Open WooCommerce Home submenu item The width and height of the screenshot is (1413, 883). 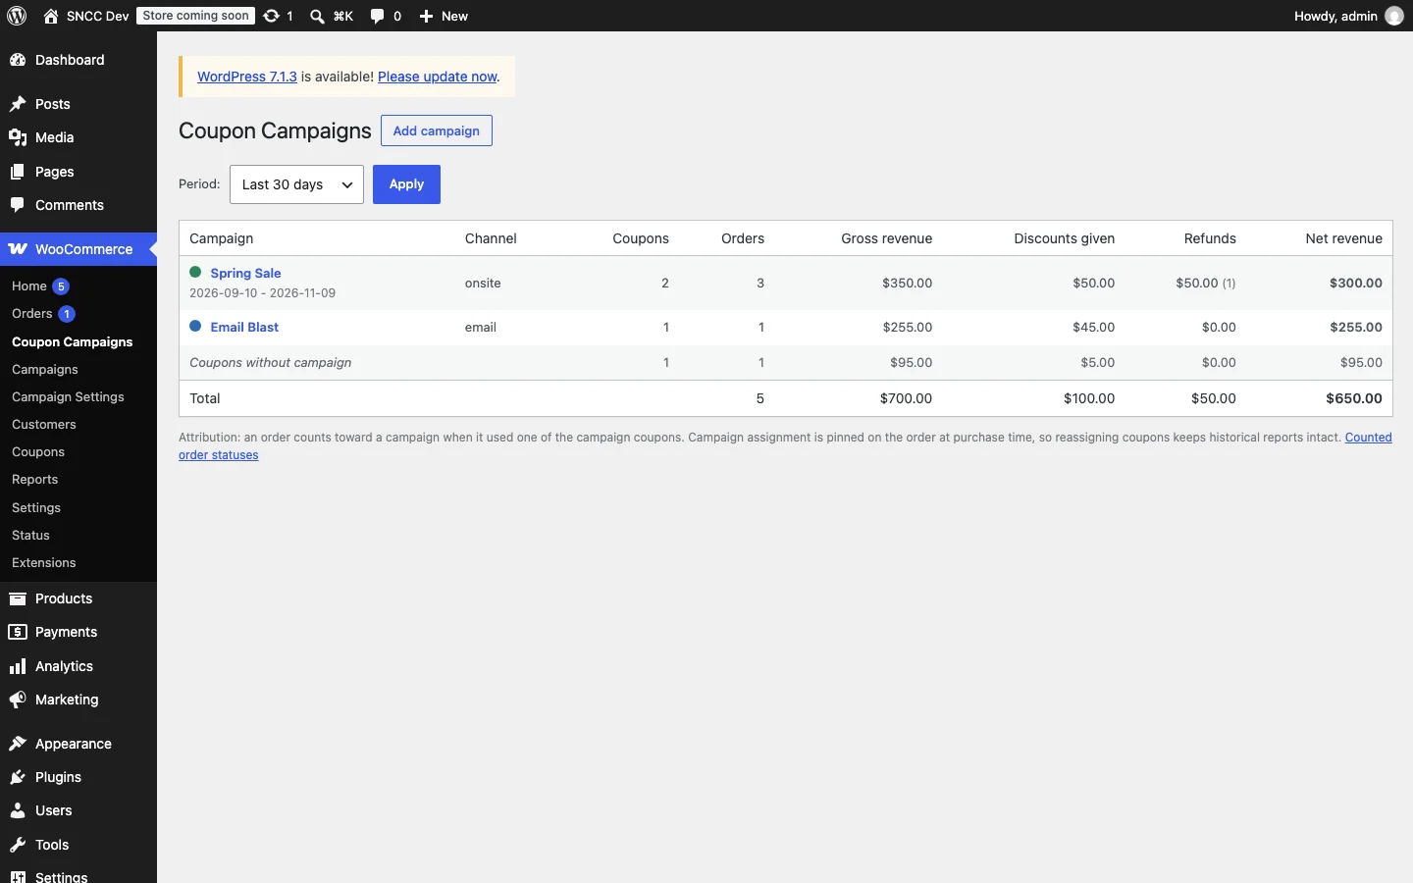pyautogui.click(x=29, y=286)
